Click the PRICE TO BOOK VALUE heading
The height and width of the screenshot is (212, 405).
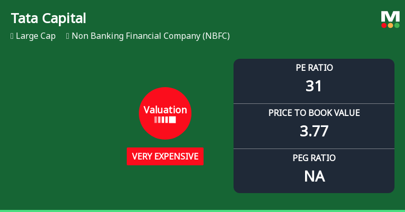pos(314,113)
